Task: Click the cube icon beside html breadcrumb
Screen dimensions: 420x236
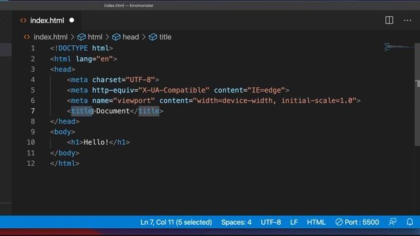Action: pyautogui.click(x=81, y=37)
